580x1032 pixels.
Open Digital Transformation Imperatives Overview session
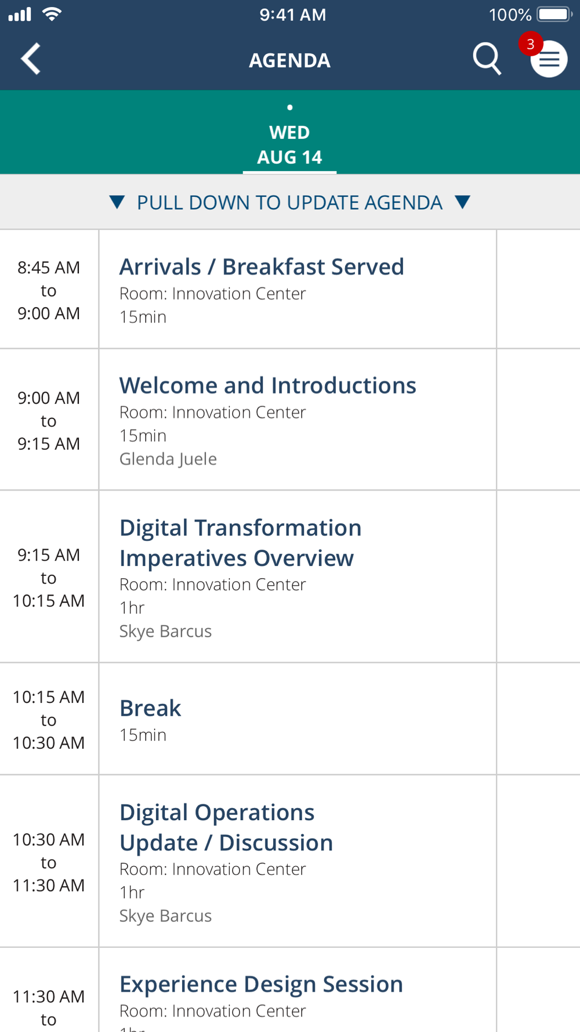click(298, 576)
